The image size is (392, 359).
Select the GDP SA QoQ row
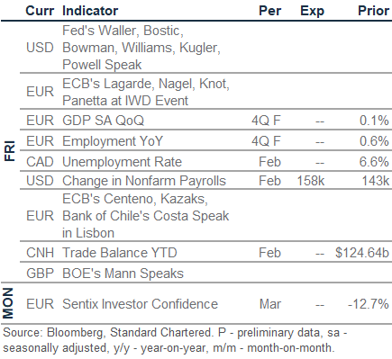pyautogui.click(x=205, y=121)
